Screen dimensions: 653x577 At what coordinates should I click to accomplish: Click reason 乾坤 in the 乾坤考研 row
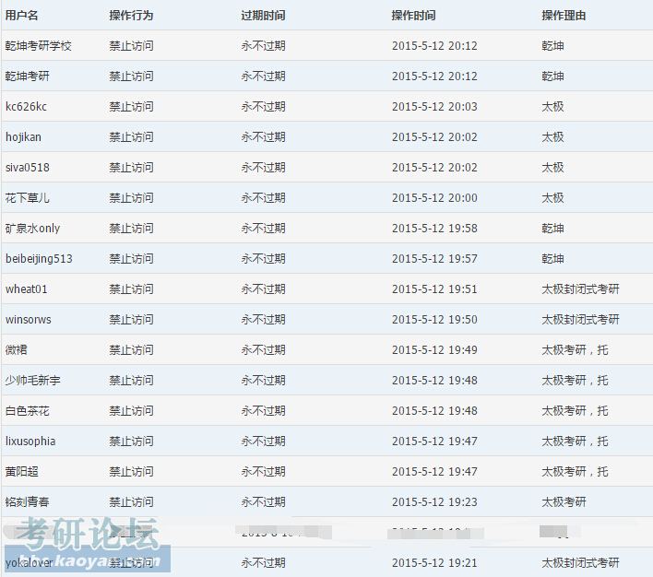[552, 77]
